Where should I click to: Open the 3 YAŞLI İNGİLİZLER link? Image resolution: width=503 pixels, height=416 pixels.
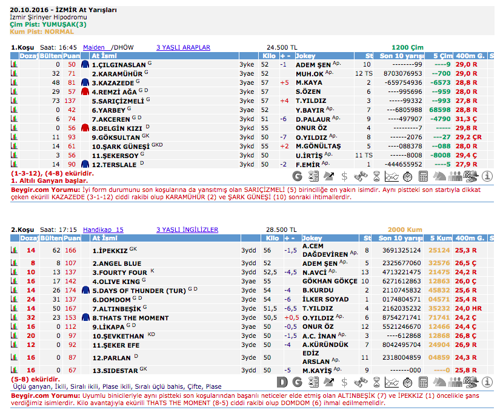[x=187, y=230]
